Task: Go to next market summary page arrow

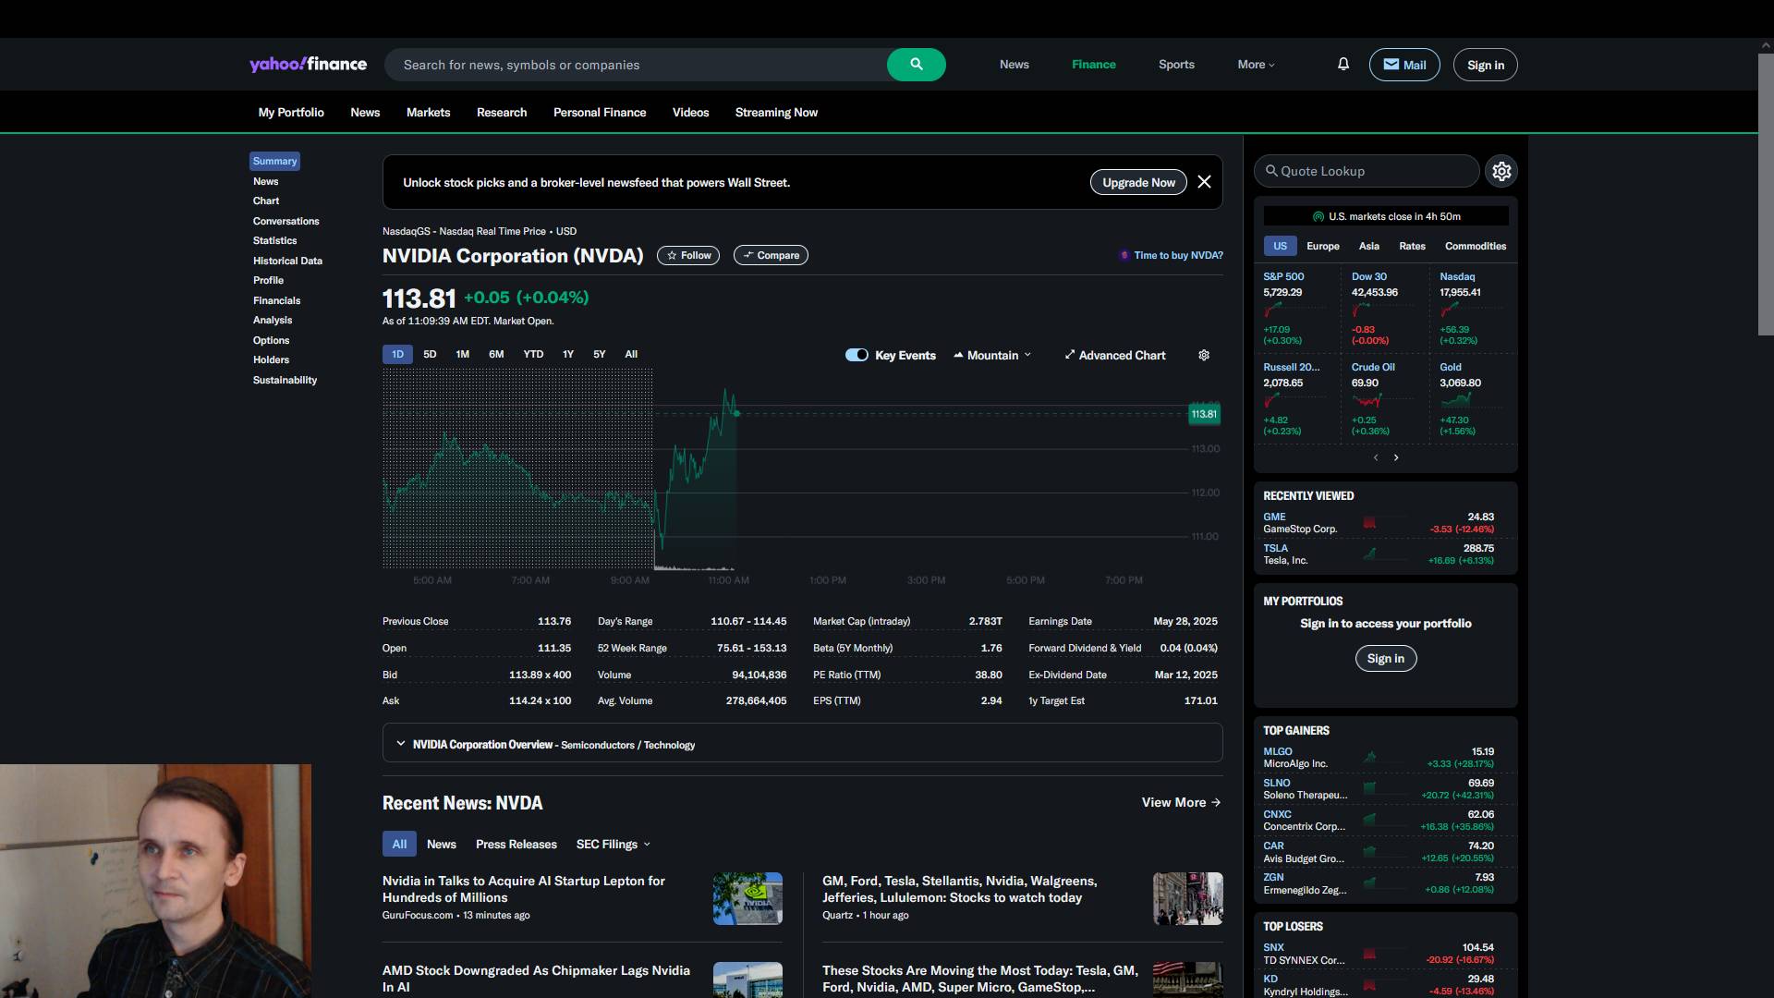Action: [1396, 458]
